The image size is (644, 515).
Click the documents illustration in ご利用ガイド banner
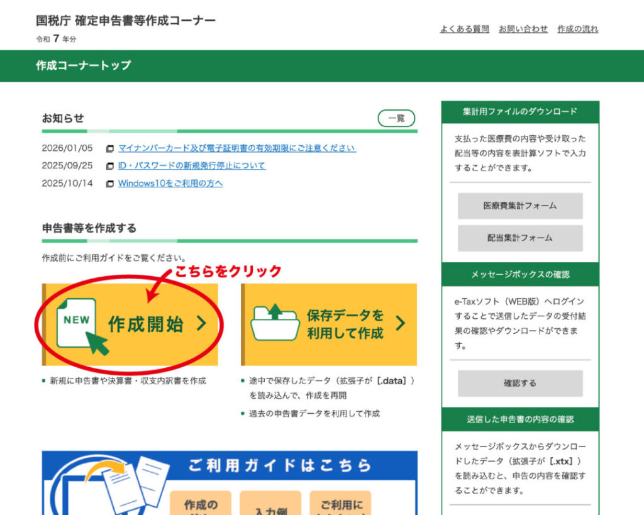pos(135,484)
